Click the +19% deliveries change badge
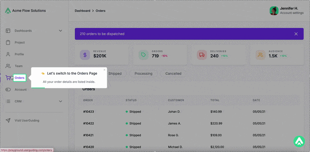Image resolution: width=310 pixels, height=152 pixels. tap(224, 56)
